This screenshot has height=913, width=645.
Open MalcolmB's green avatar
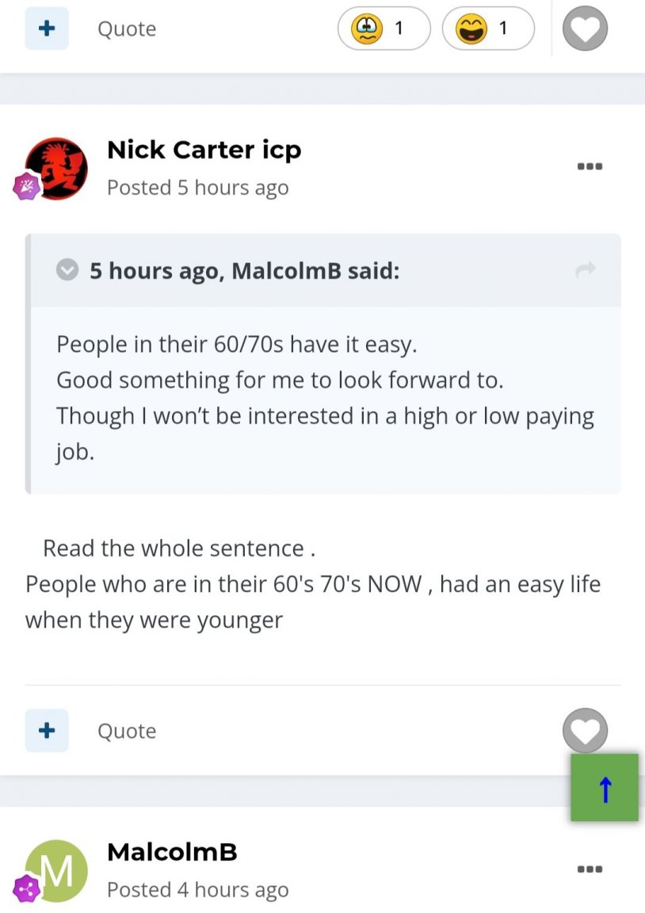(x=57, y=870)
